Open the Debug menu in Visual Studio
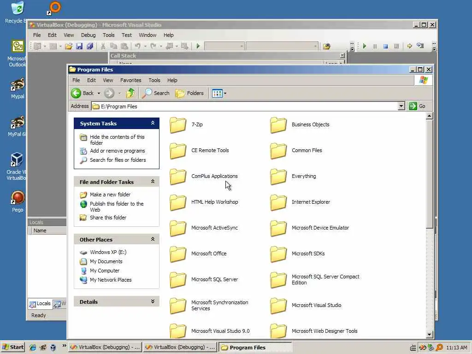 pos(88,35)
